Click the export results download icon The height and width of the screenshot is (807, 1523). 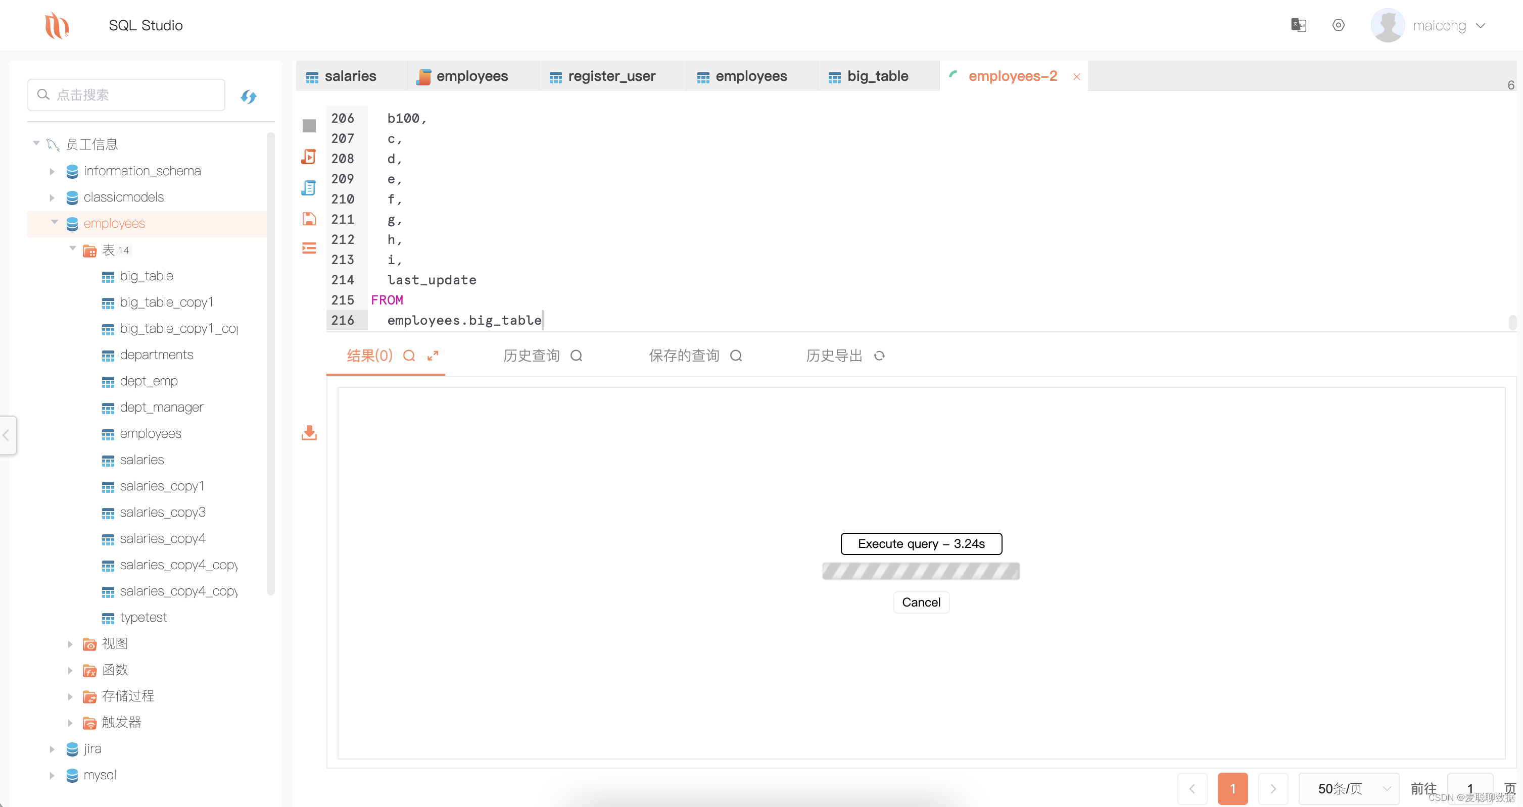point(309,433)
